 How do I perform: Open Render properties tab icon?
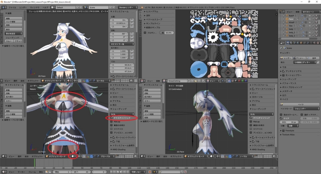288,43
